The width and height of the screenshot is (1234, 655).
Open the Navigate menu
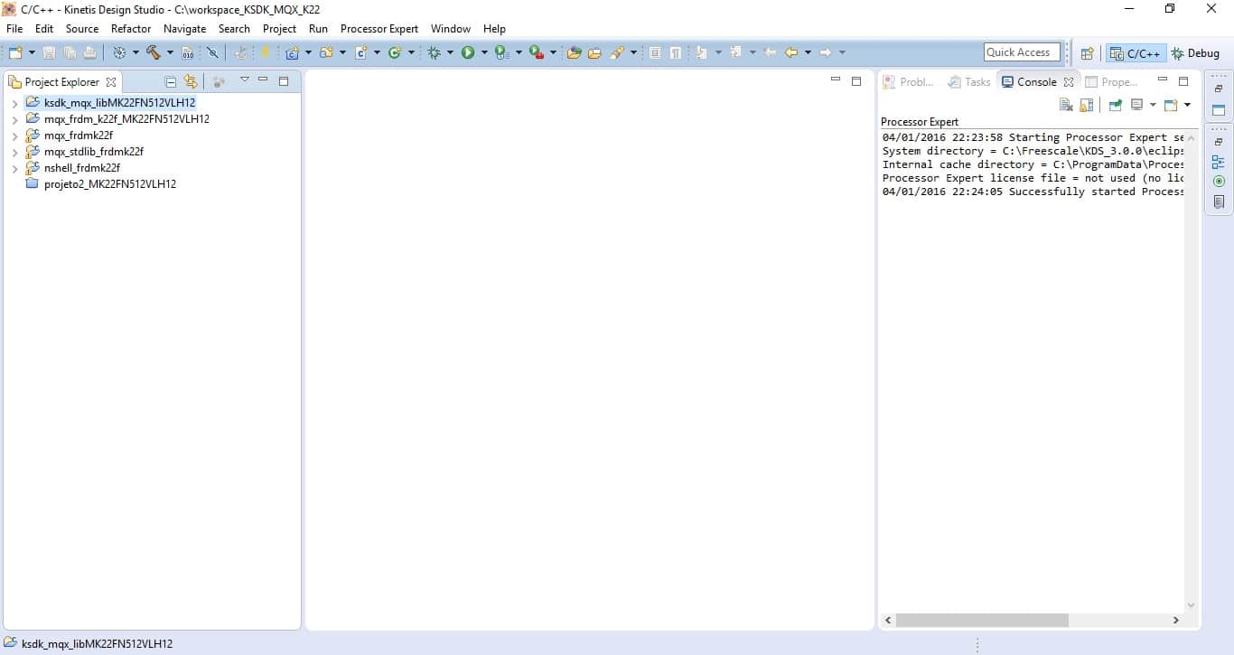pyautogui.click(x=184, y=29)
